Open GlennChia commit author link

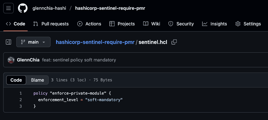(x=28, y=60)
